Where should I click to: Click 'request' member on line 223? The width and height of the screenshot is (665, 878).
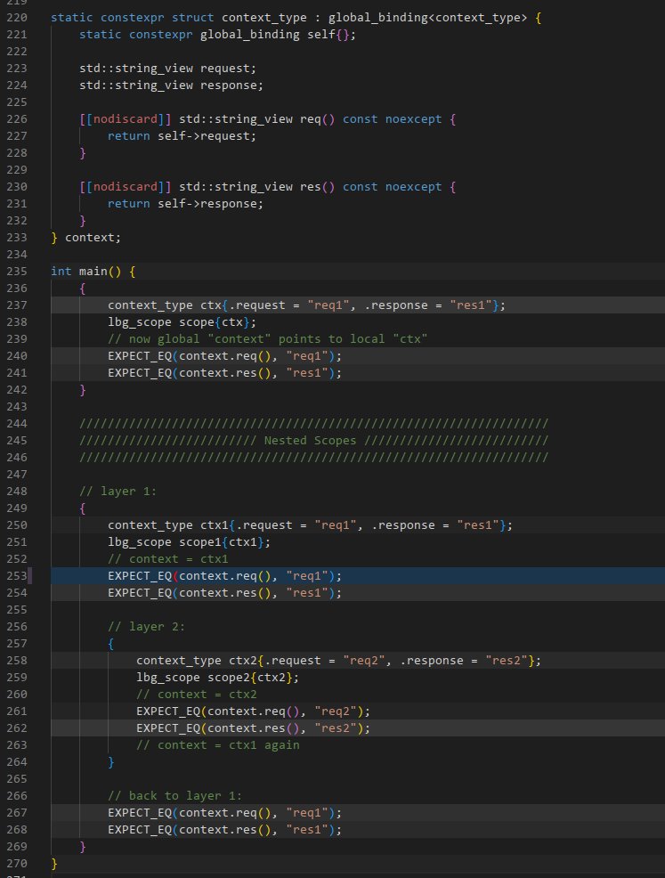tap(225, 69)
